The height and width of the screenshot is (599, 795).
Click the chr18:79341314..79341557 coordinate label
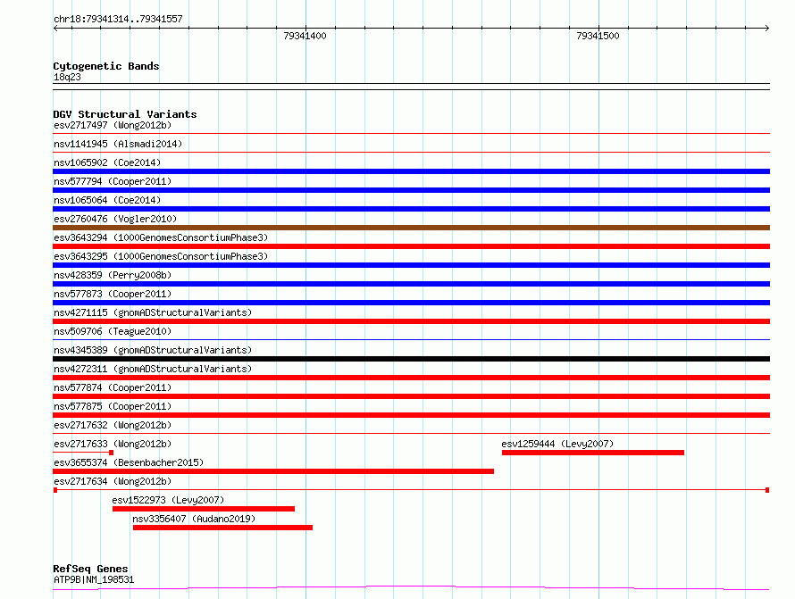click(x=118, y=19)
